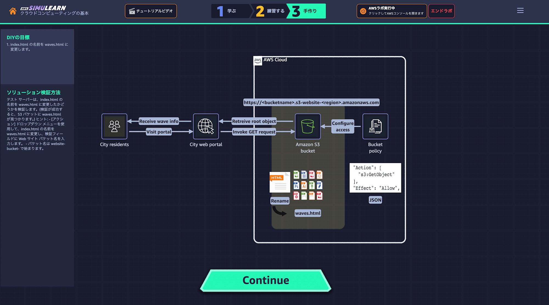Select the Bucket policy document icon
Viewport: 549px width, 305px height.
(x=375, y=126)
